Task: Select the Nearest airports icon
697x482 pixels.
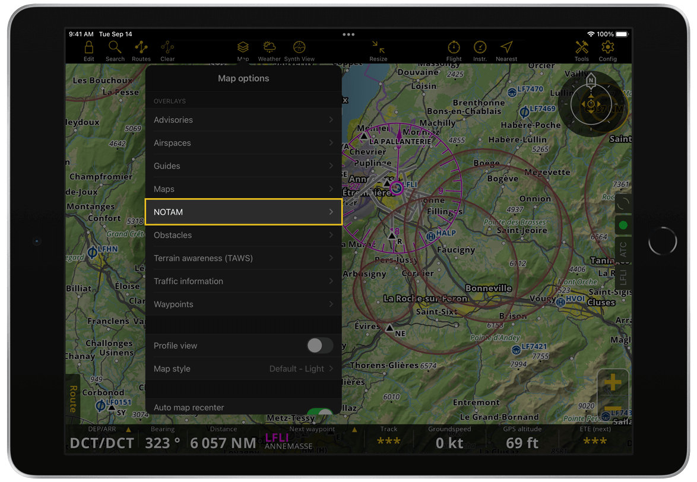Action: (506, 50)
